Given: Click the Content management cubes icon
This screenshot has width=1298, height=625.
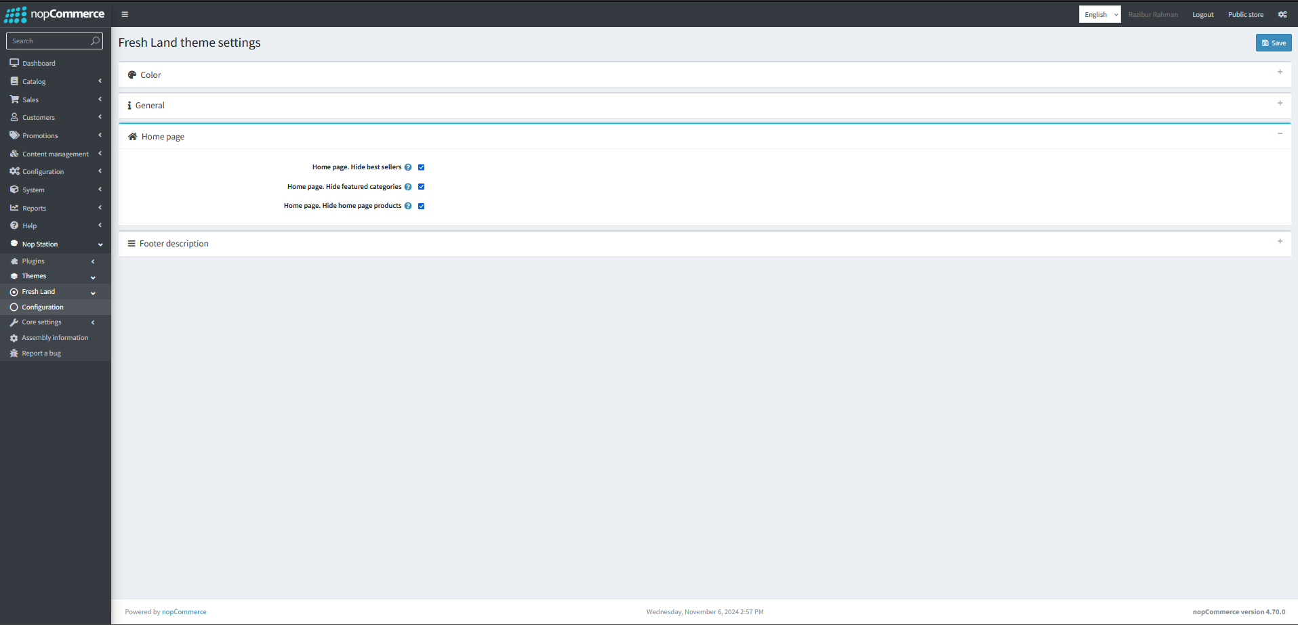Looking at the screenshot, I should click(14, 154).
